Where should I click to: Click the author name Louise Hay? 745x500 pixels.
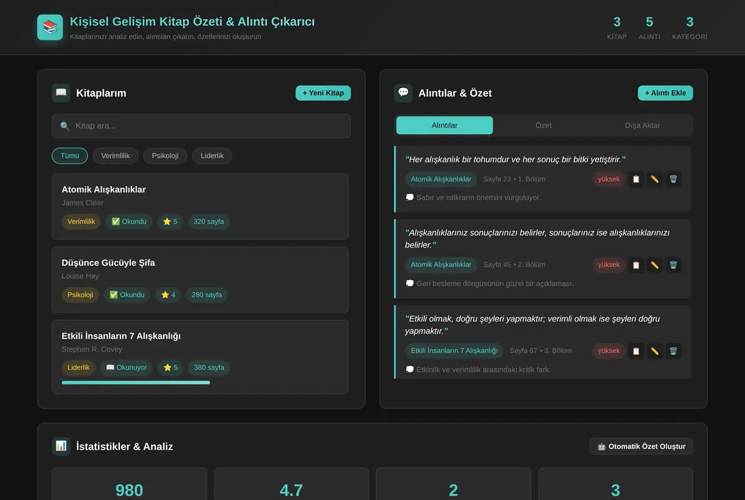[80, 276]
